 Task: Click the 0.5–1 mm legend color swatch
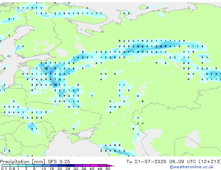(14, 165)
